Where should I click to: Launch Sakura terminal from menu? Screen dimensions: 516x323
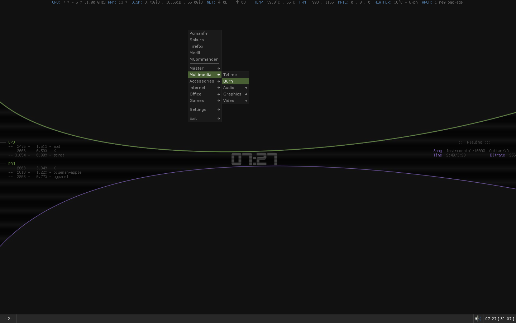coord(205,40)
